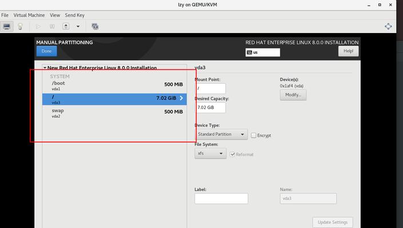
Task: Click the Mount Point input field
Action: [x=210, y=88]
